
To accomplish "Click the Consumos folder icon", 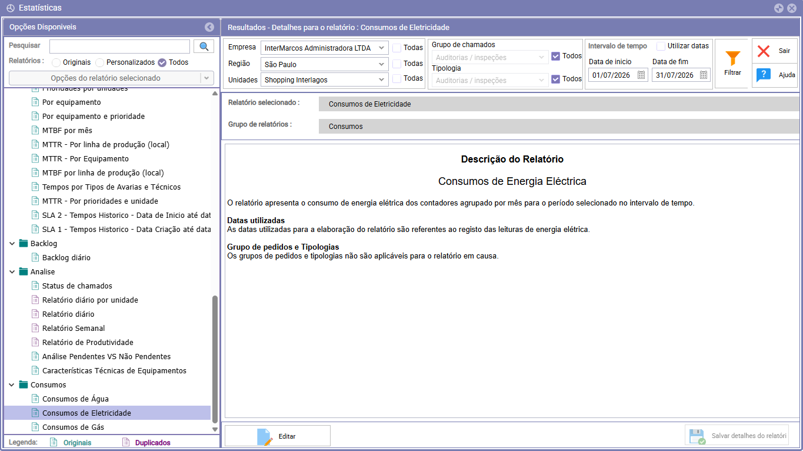I will click(24, 384).
